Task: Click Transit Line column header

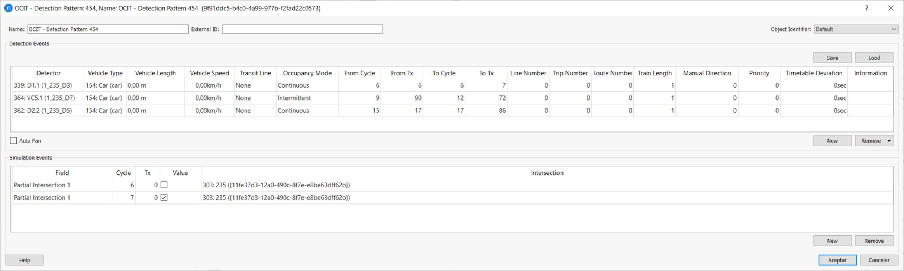Action: pos(255,73)
